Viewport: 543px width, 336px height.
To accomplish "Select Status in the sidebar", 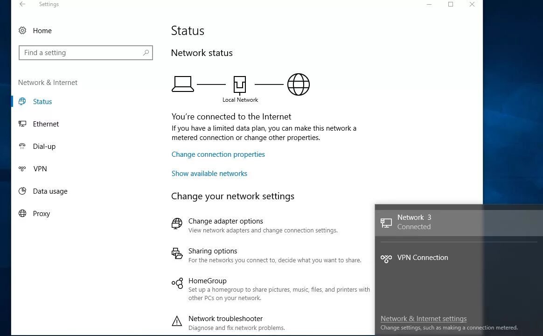I will click(x=42, y=101).
